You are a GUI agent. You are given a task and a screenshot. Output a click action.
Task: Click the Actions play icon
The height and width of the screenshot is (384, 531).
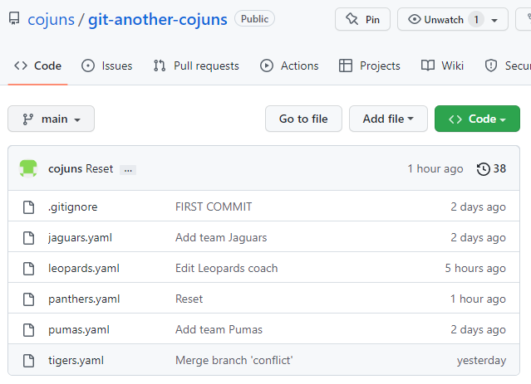267,66
